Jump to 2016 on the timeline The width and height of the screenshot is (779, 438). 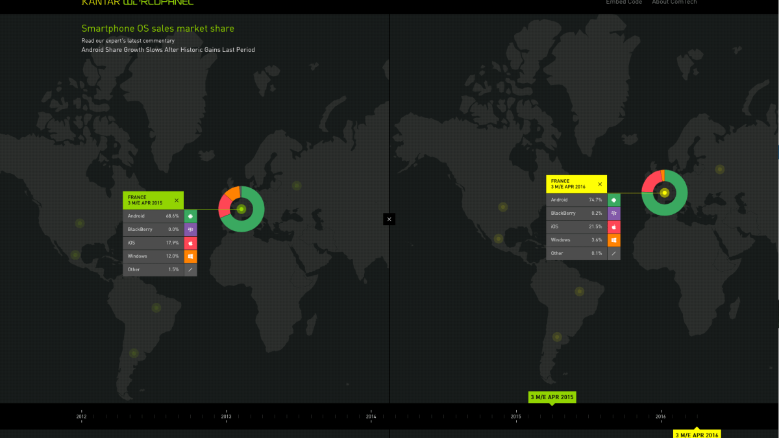tap(660, 417)
